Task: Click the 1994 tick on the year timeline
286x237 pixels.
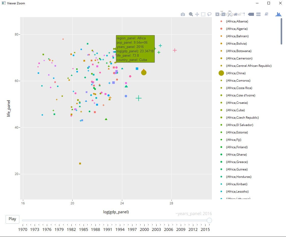Action: [x=120, y=229]
